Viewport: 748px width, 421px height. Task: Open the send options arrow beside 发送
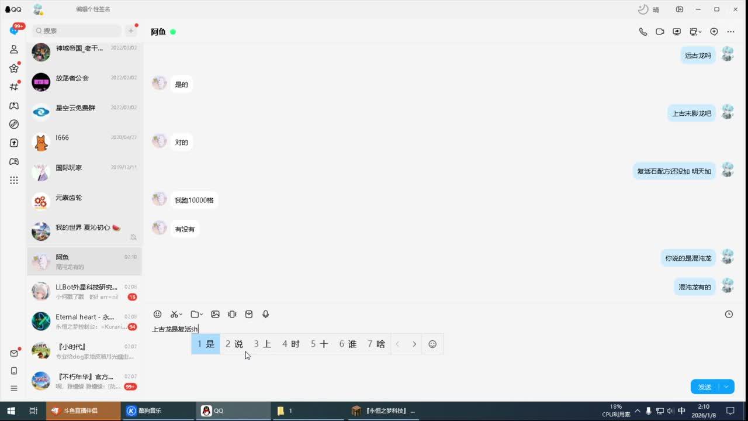pos(726,387)
